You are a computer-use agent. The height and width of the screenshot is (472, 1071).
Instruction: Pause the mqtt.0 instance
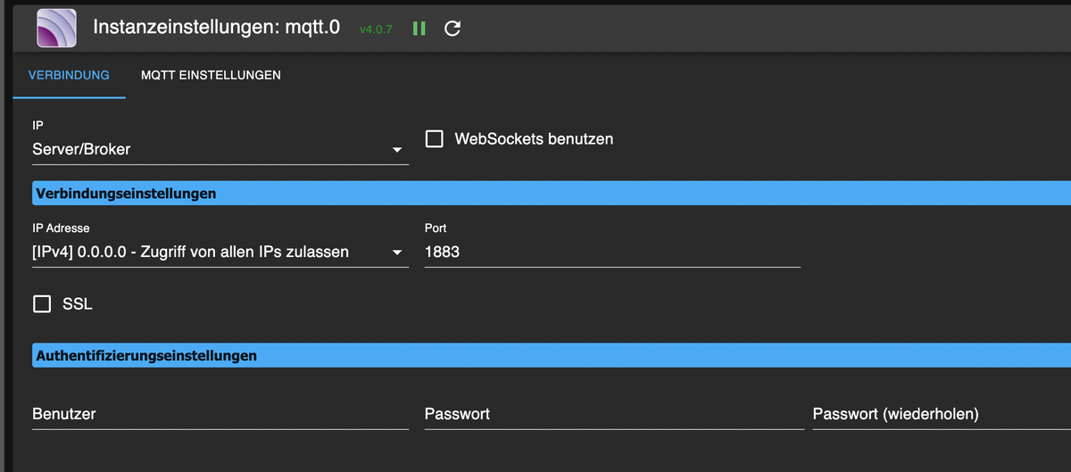tap(419, 29)
